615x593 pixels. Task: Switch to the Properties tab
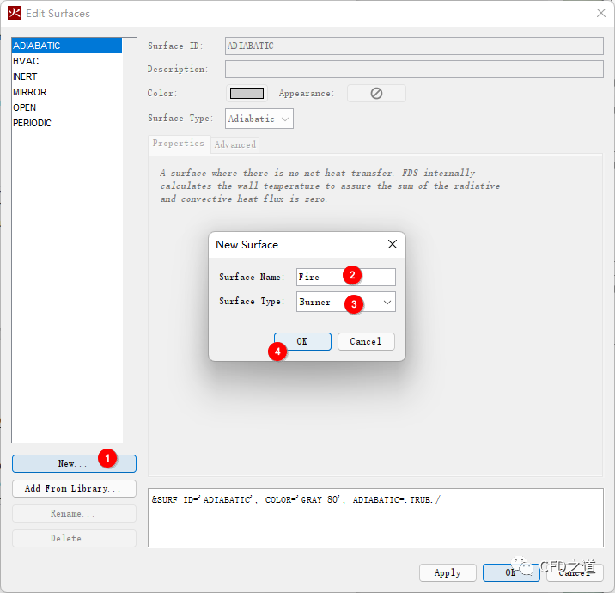pos(179,144)
